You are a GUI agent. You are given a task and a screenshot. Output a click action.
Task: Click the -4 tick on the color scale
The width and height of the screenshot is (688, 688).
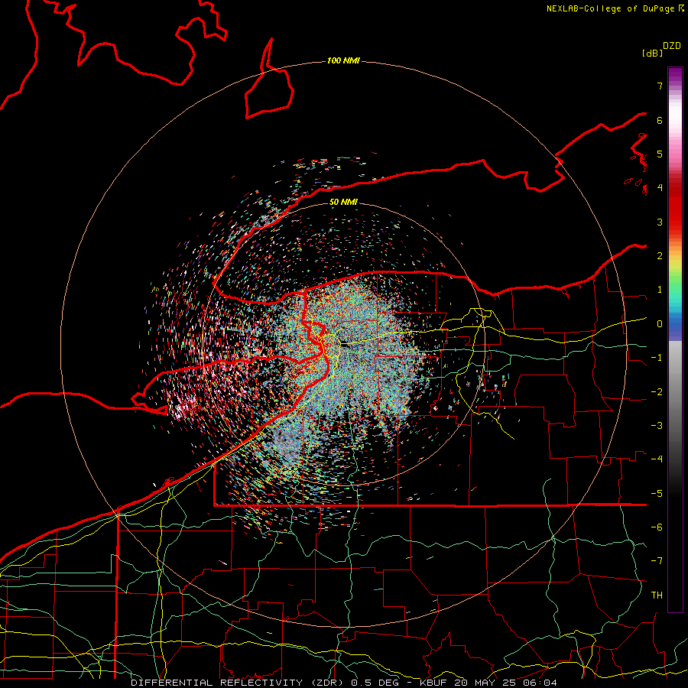pyautogui.click(x=657, y=459)
